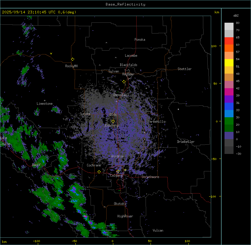This screenshot has height=245, width=251.
Task: Select the bright green 20-30 dBZ legend band
Action: (229, 121)
